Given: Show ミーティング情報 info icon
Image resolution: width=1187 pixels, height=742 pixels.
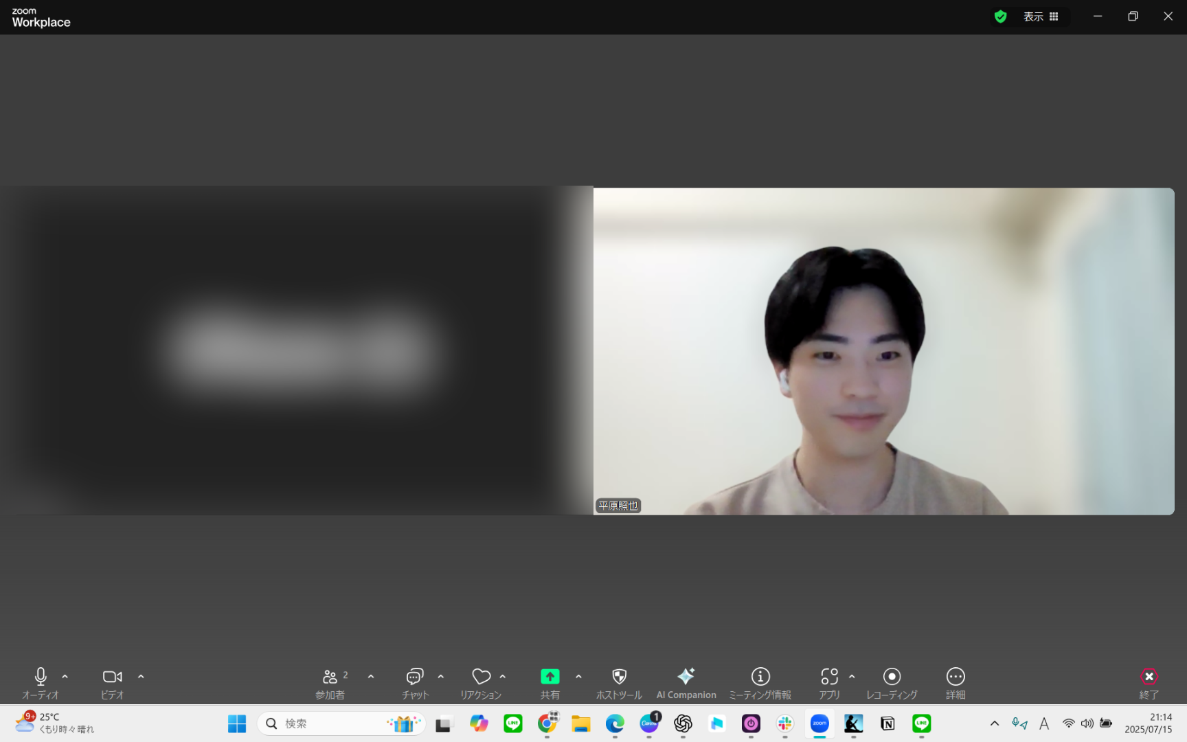Looking at the screenshot, I should click(760, 683).
